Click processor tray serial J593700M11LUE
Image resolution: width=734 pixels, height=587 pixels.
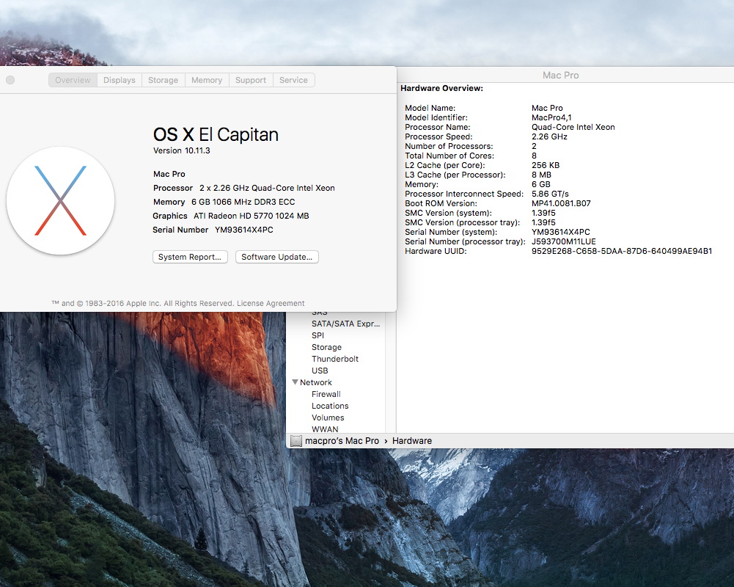click(564, 241)
